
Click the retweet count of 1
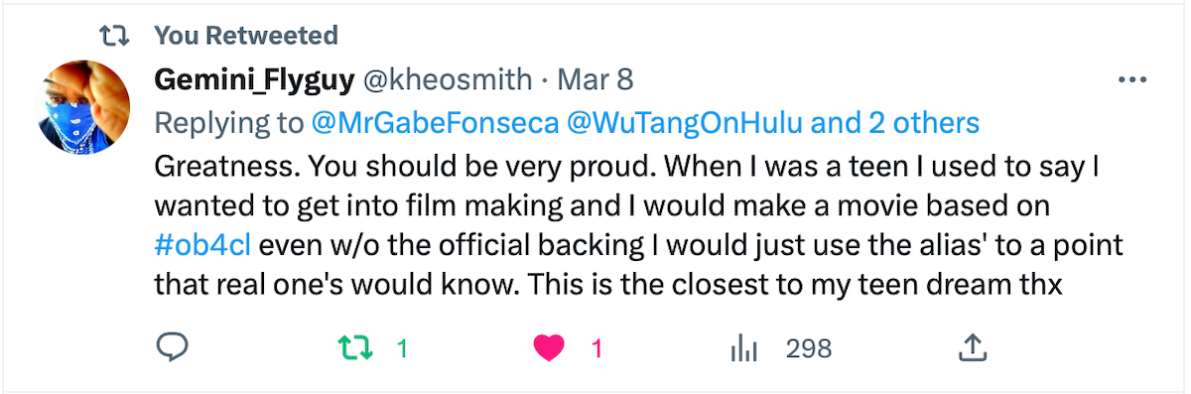(402, 348)
